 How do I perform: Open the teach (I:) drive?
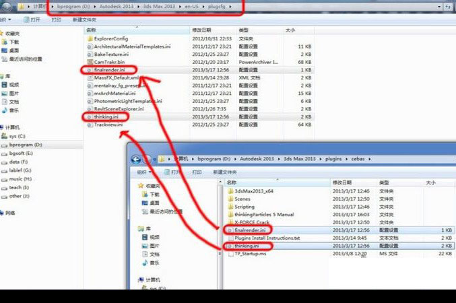click(x=15, y=188)
